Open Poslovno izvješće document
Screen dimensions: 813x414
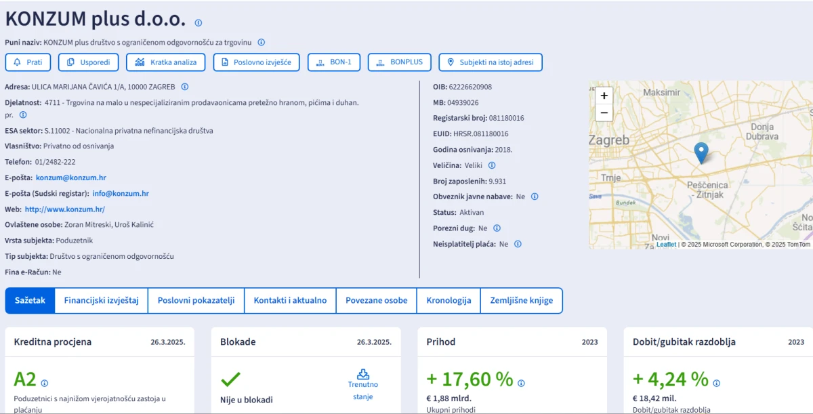[x=257, y=62]
